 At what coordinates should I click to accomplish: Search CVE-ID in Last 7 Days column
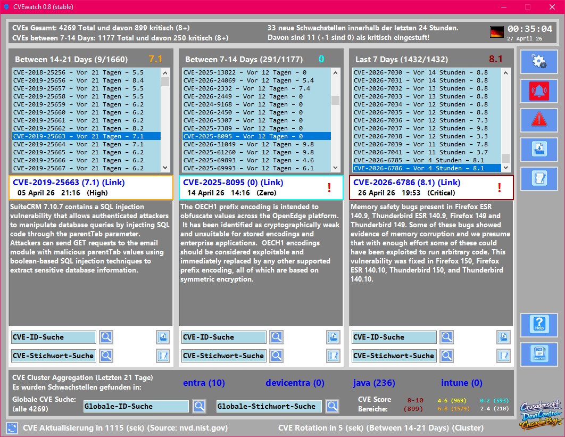pos(446,337)
